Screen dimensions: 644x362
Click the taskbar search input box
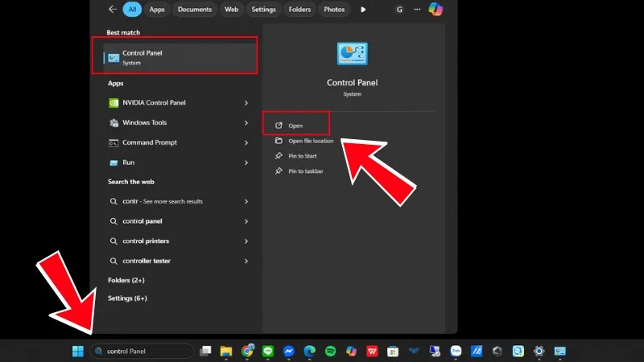[x=145, y=351]
